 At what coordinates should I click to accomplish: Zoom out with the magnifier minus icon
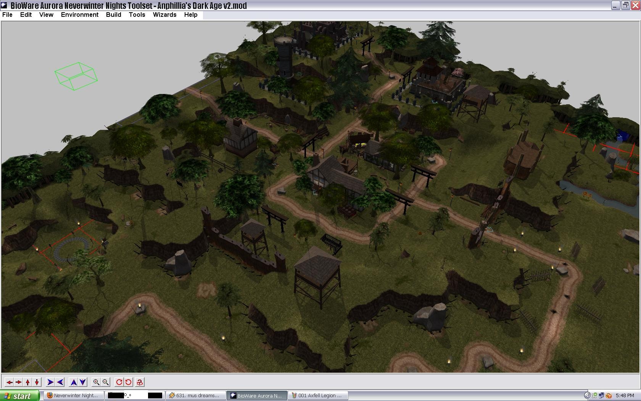[x=106, y=382]
